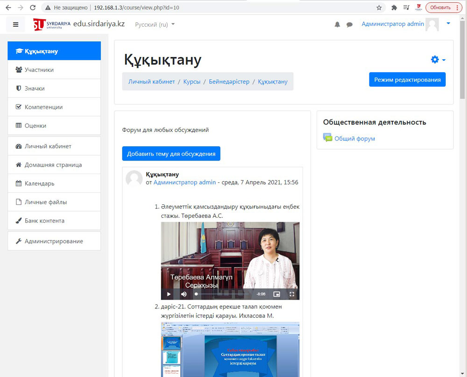Mute the video with speaker icon
The height and width of the screenshot is (377, 467).
tap(184, 294)
